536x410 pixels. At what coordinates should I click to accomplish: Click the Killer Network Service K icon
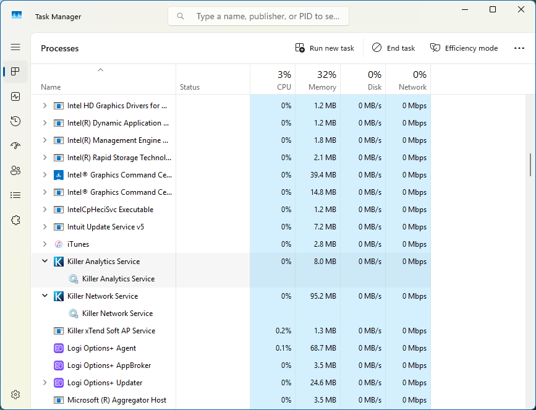[x=59, y=296]
